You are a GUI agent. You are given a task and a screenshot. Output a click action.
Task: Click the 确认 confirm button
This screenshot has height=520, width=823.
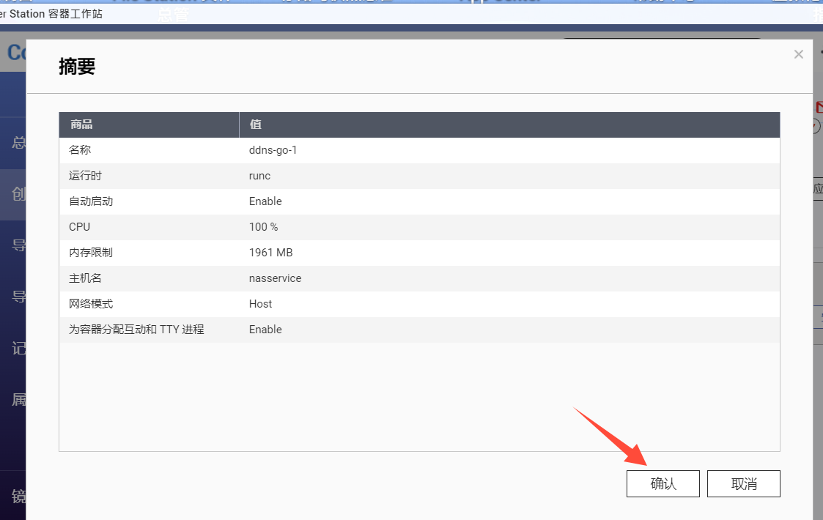[663, 483]
